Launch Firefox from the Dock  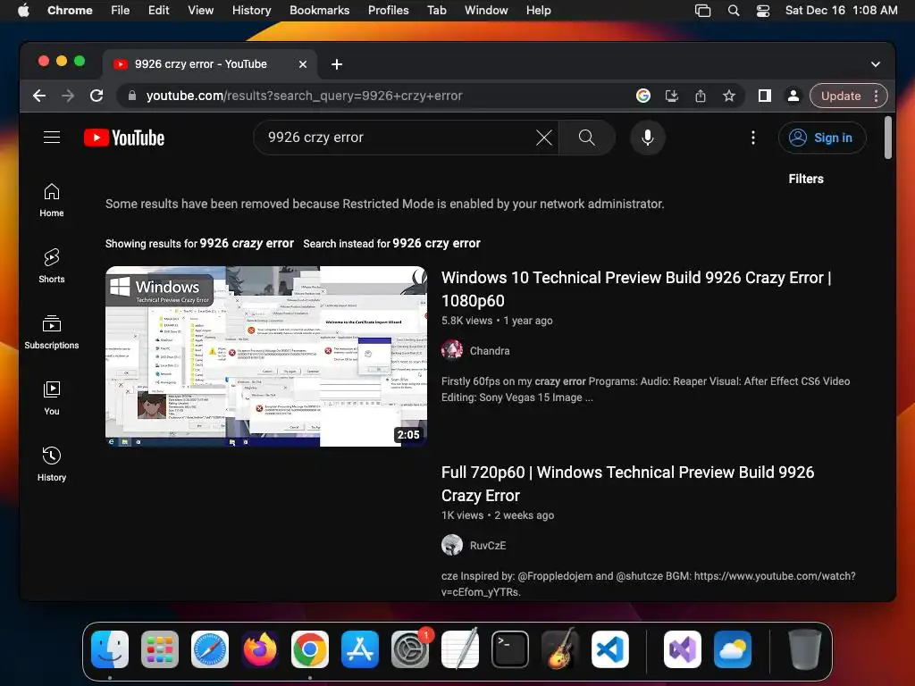pos(260,649)
